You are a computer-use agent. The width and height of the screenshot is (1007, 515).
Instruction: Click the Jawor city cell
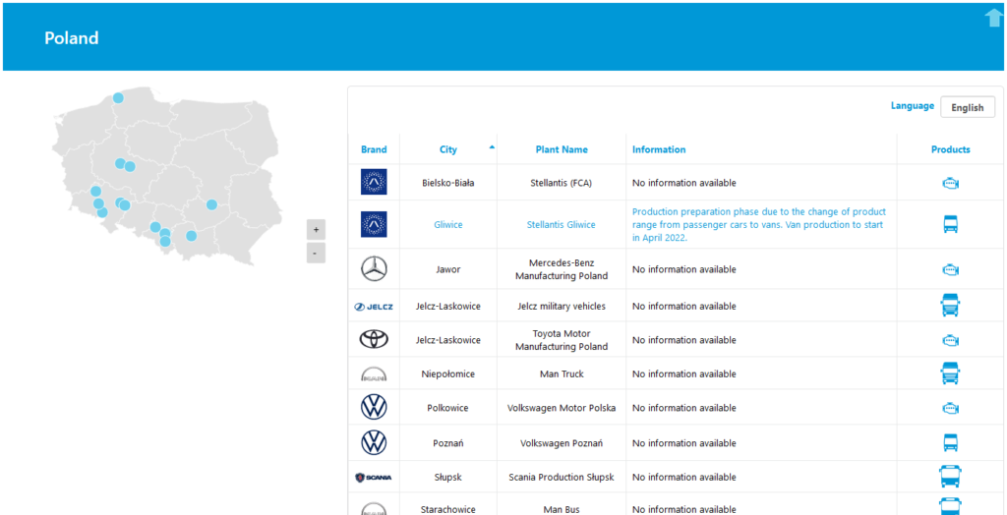click(448, 269)
